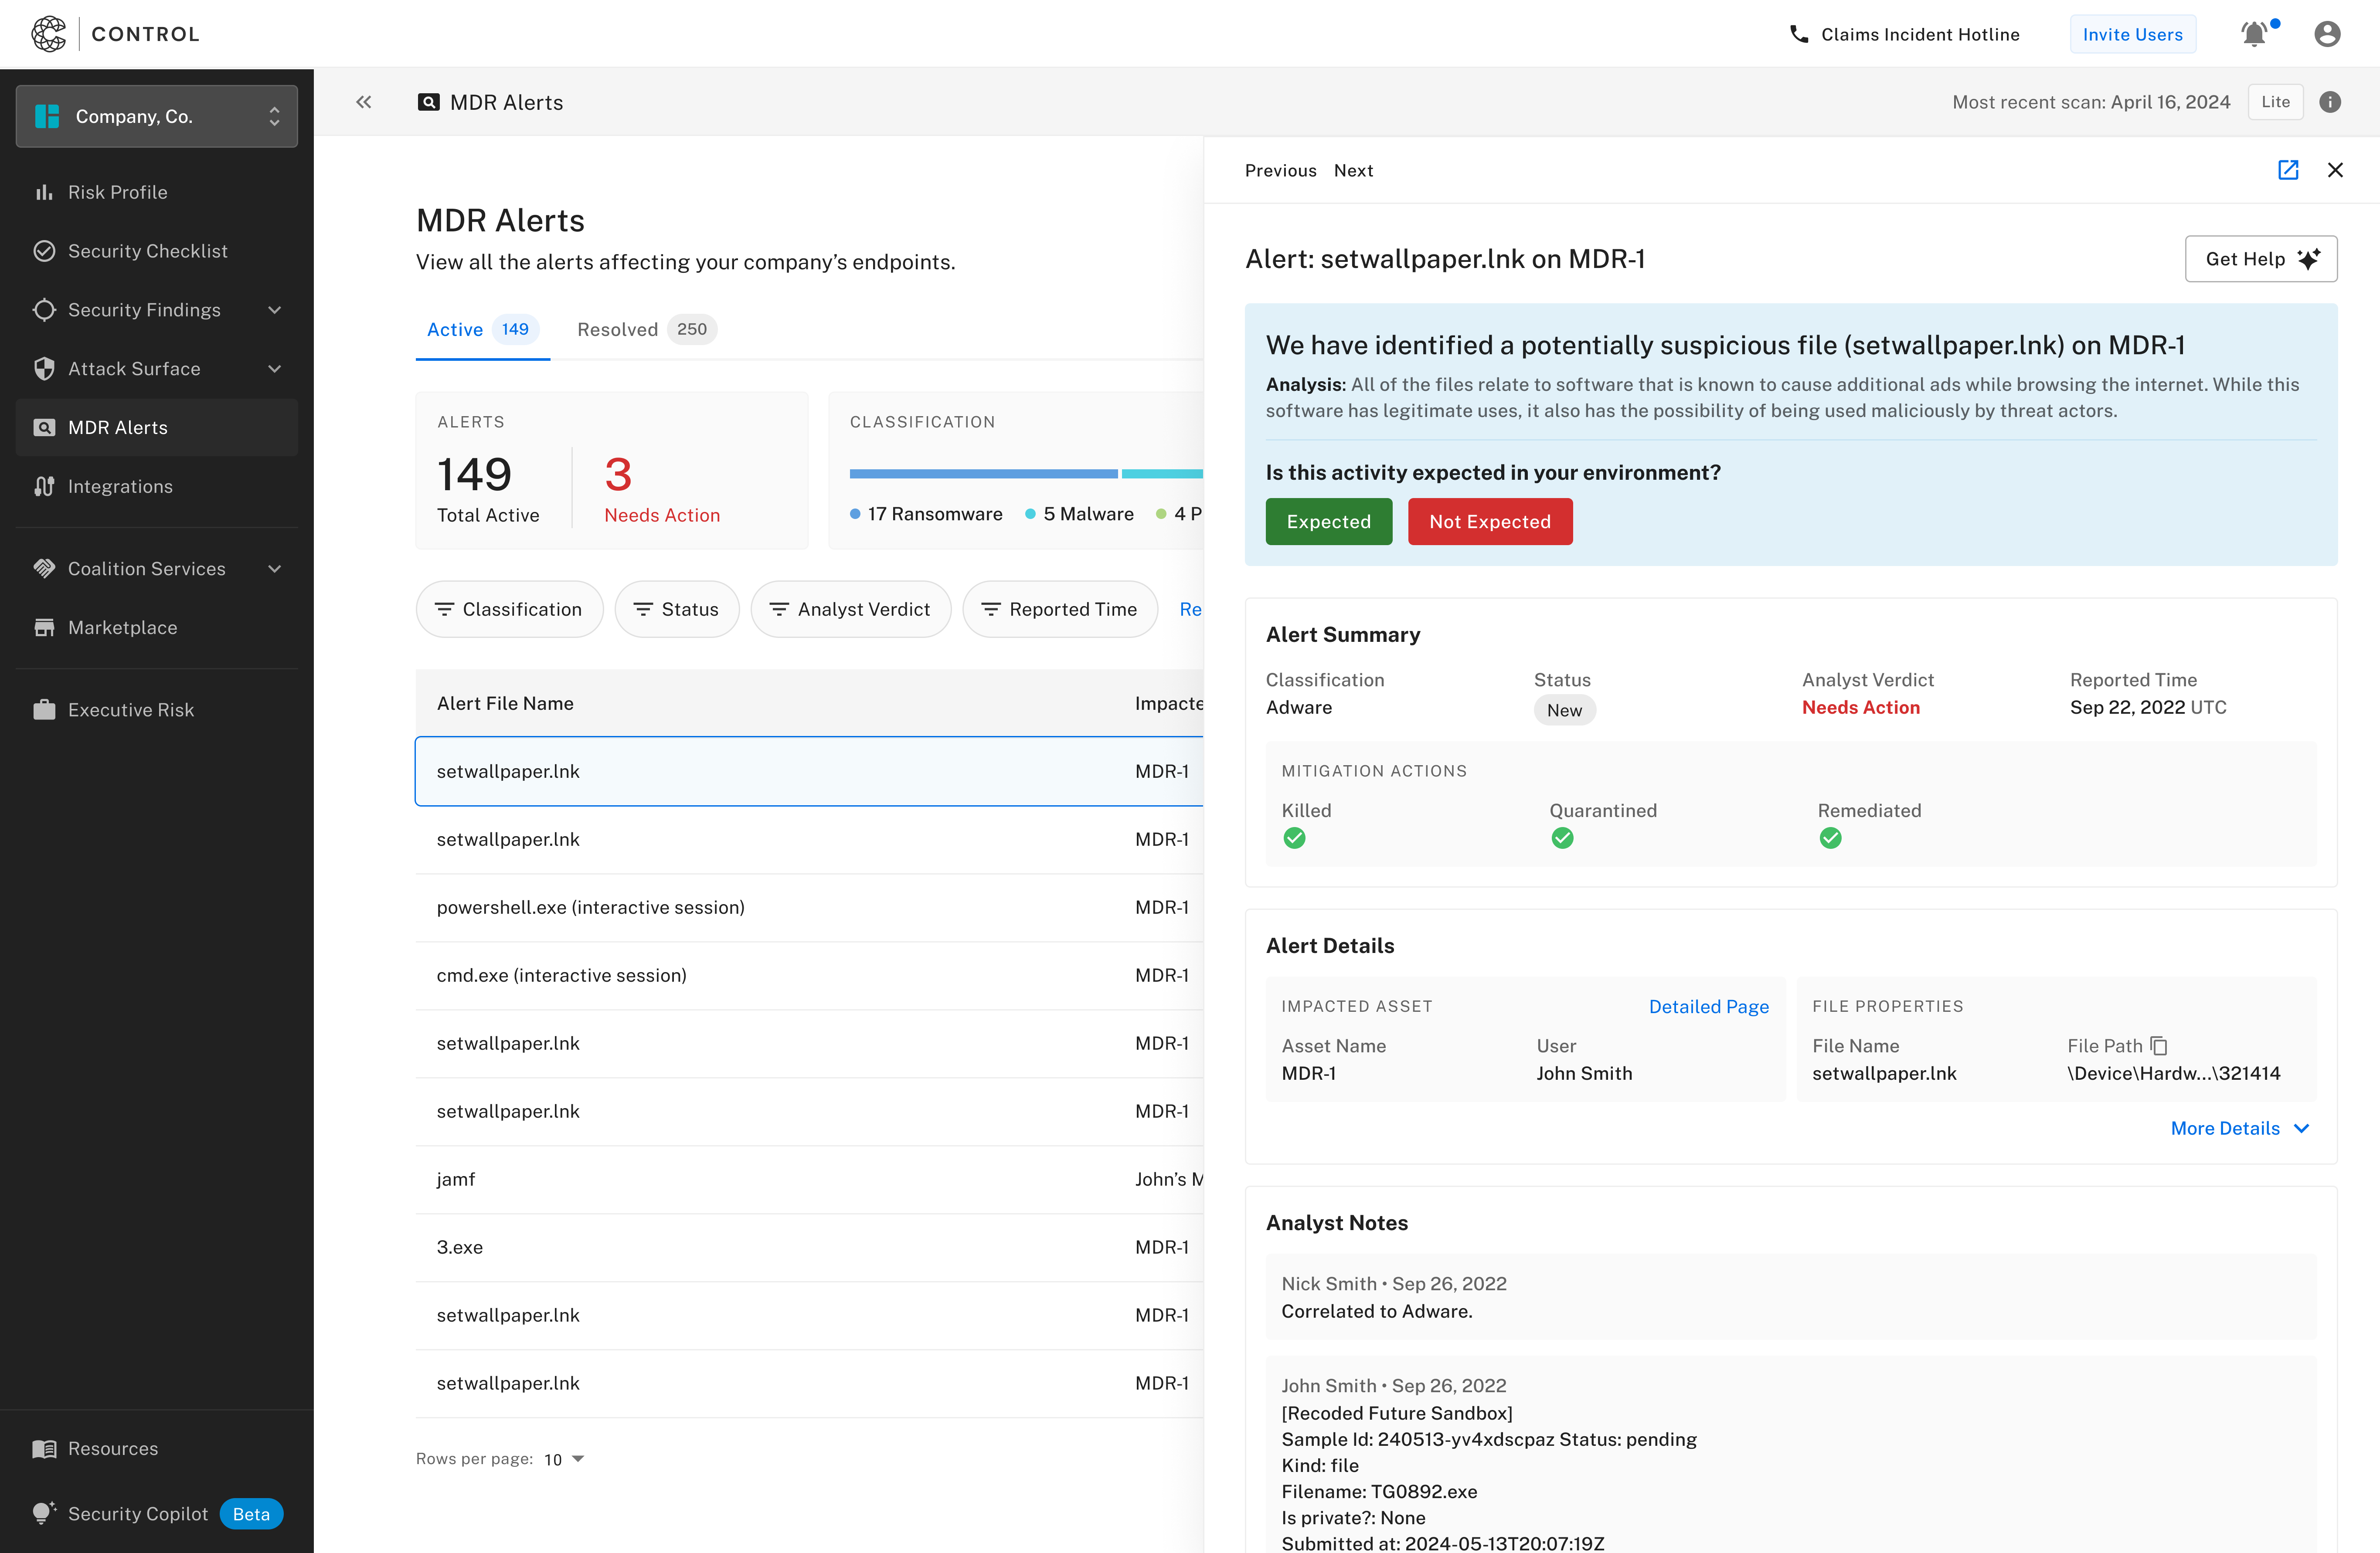The width and height of the screenshot is (2380, 1553).
Task: Open the Status filter
Action: click(677, 610)
